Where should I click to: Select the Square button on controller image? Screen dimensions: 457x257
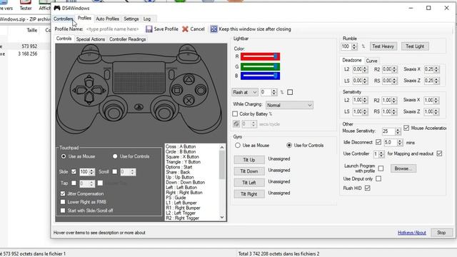(177, 90)
